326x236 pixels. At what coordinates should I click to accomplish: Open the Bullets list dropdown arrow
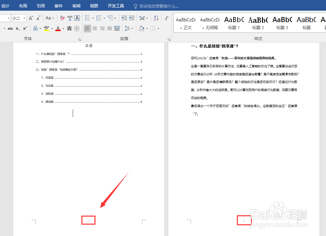pyautogui.click(x=92, y=18)
